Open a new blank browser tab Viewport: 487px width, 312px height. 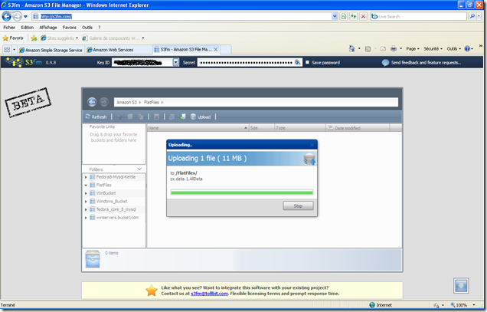pyautogui.click(x=225, y=50)
